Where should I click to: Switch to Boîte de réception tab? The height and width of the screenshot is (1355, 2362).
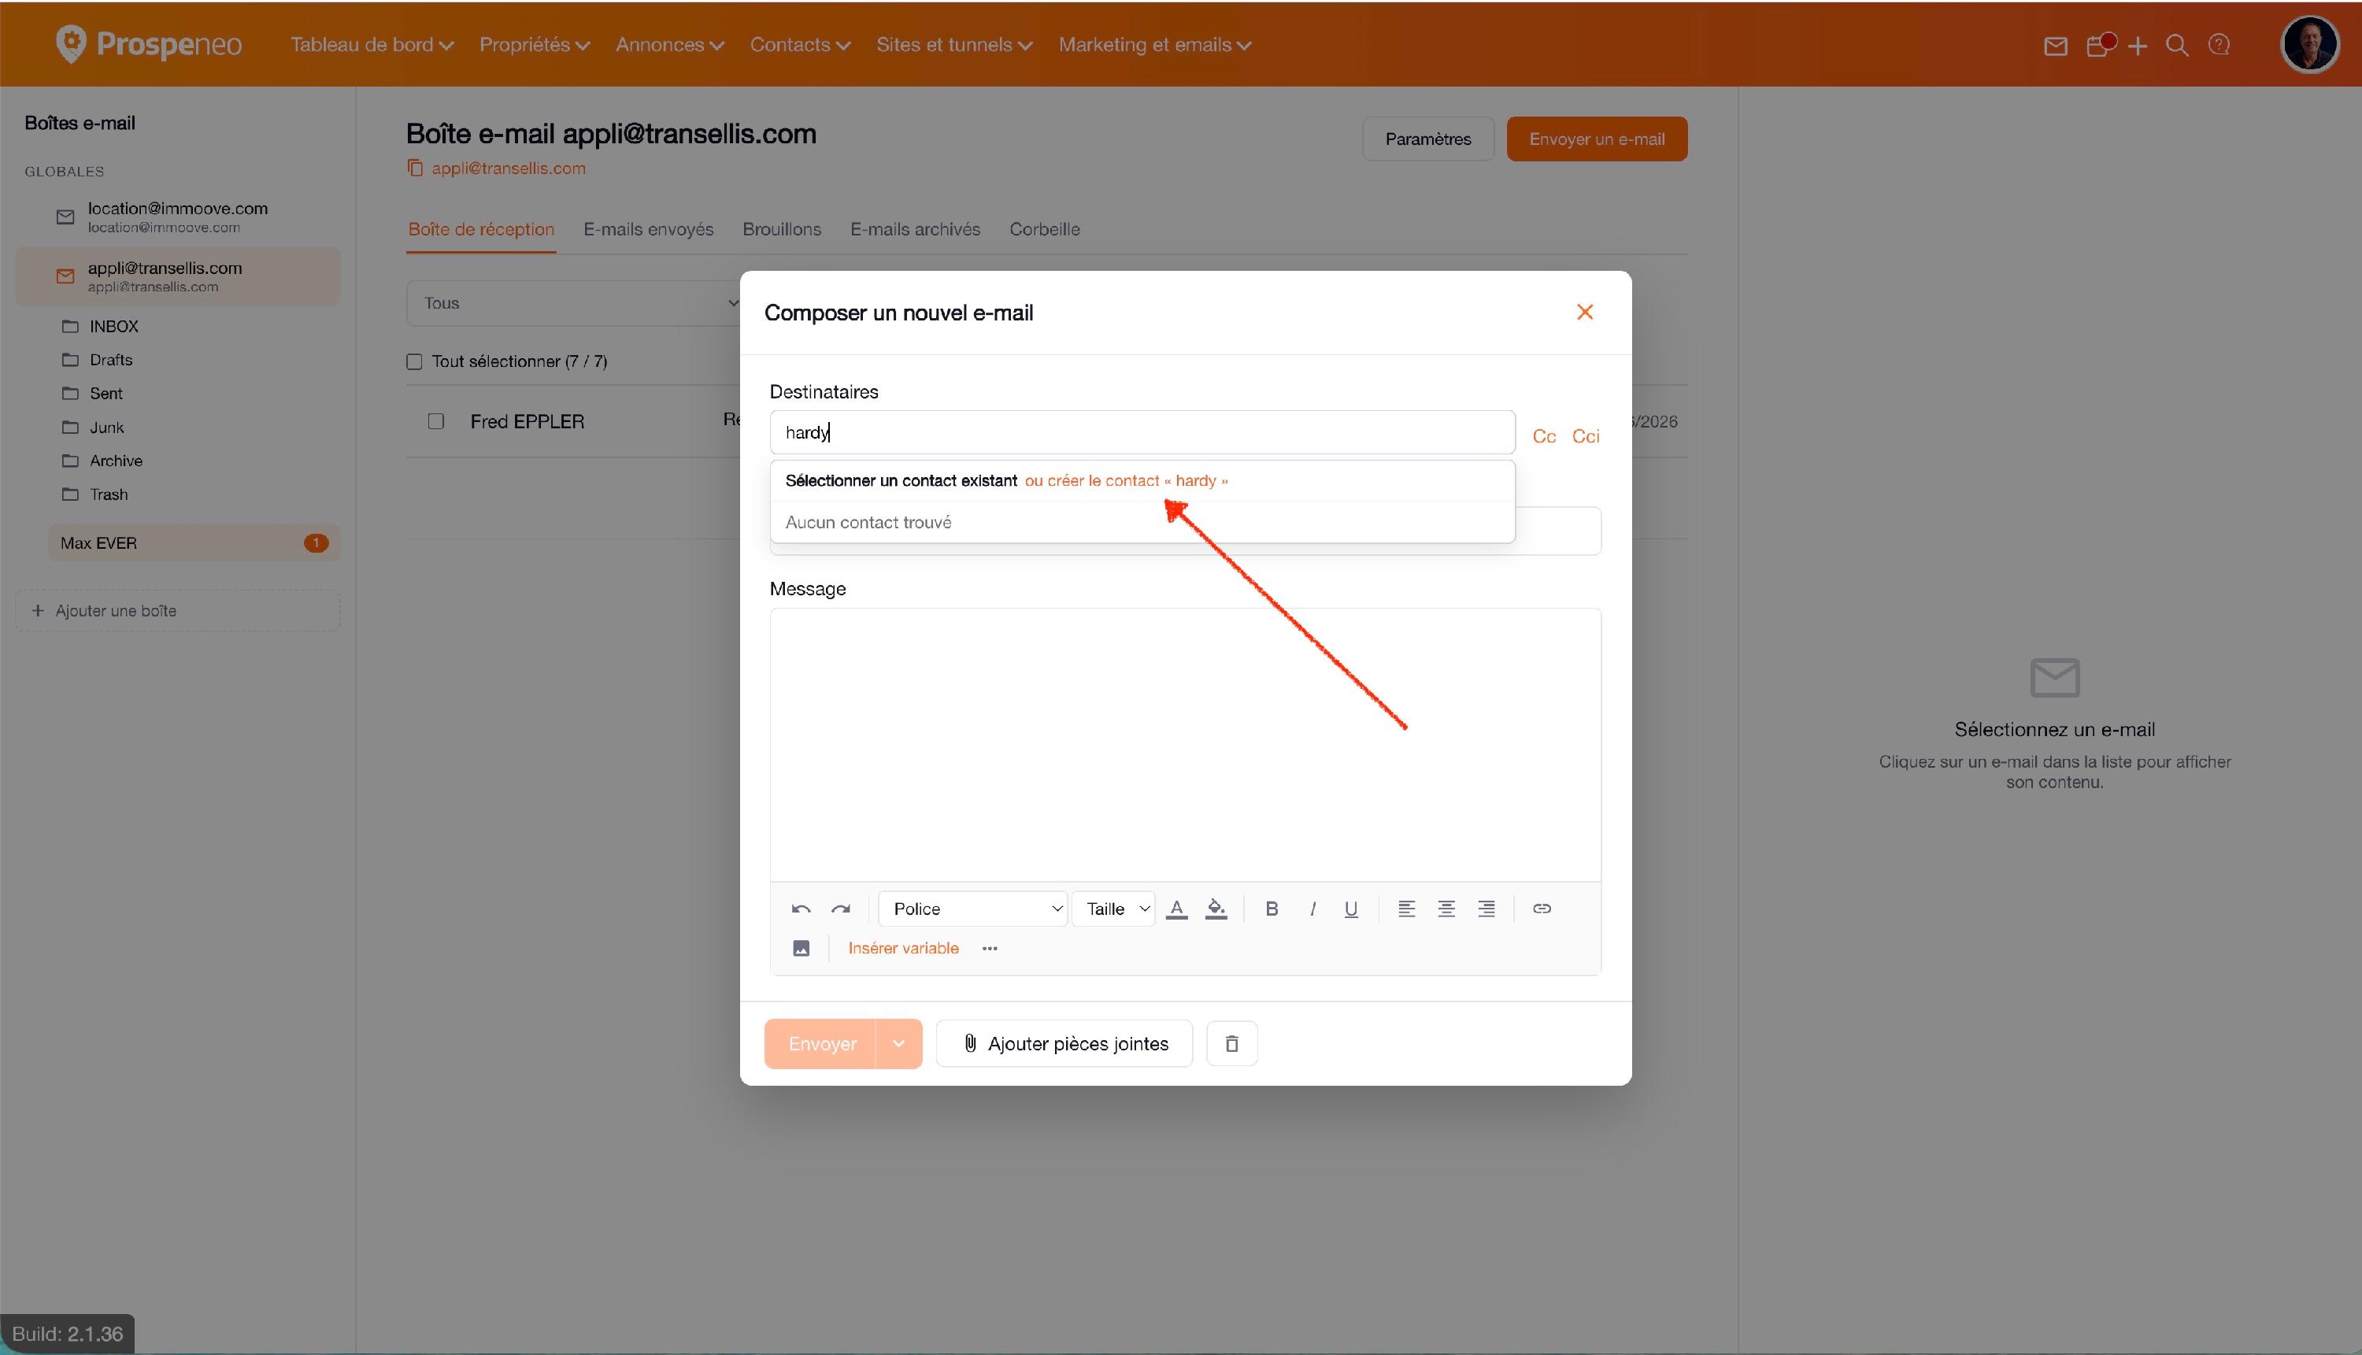coord(481,230)
